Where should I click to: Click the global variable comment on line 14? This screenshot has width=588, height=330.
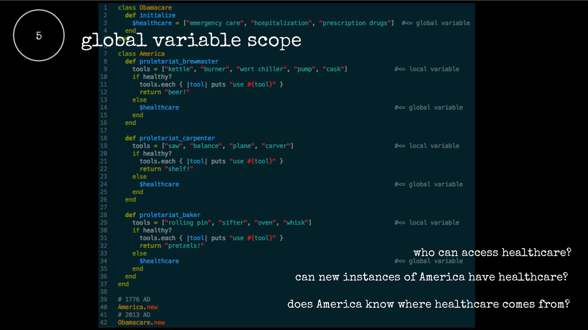428,107
